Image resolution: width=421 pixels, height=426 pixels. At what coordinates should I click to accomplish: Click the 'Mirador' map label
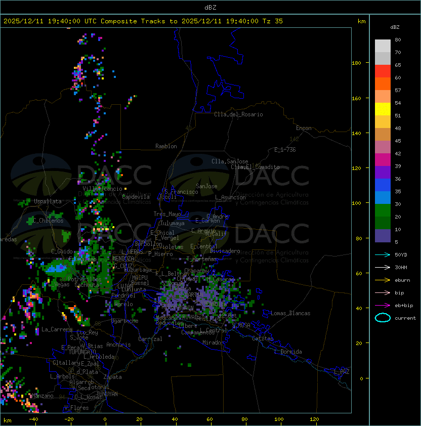213,343
